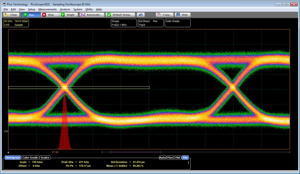This screenshot has height=174, width=300.
Task: Open the Scales tab
Action: click(x=45, y=158)
